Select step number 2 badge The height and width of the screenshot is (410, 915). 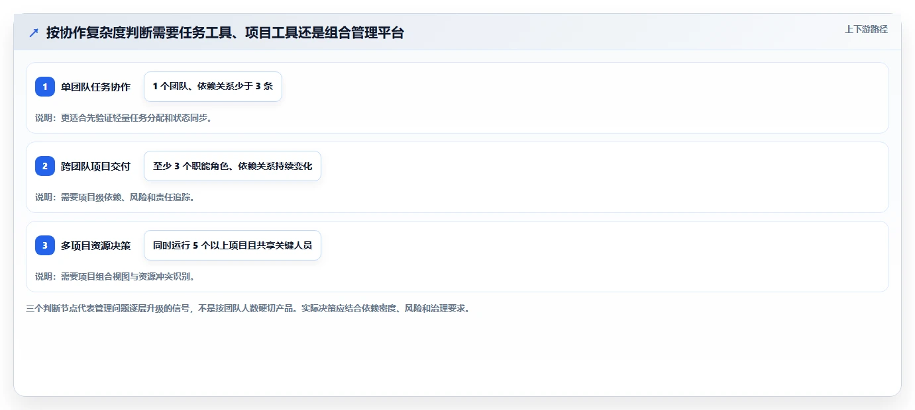[45, 166]
